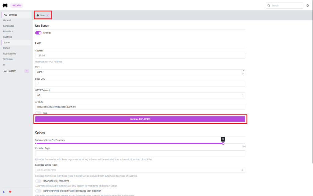Click the 'Minimum Score For Episodes' label
Screen dimensions: 313x196
click(x=50, y=140)
